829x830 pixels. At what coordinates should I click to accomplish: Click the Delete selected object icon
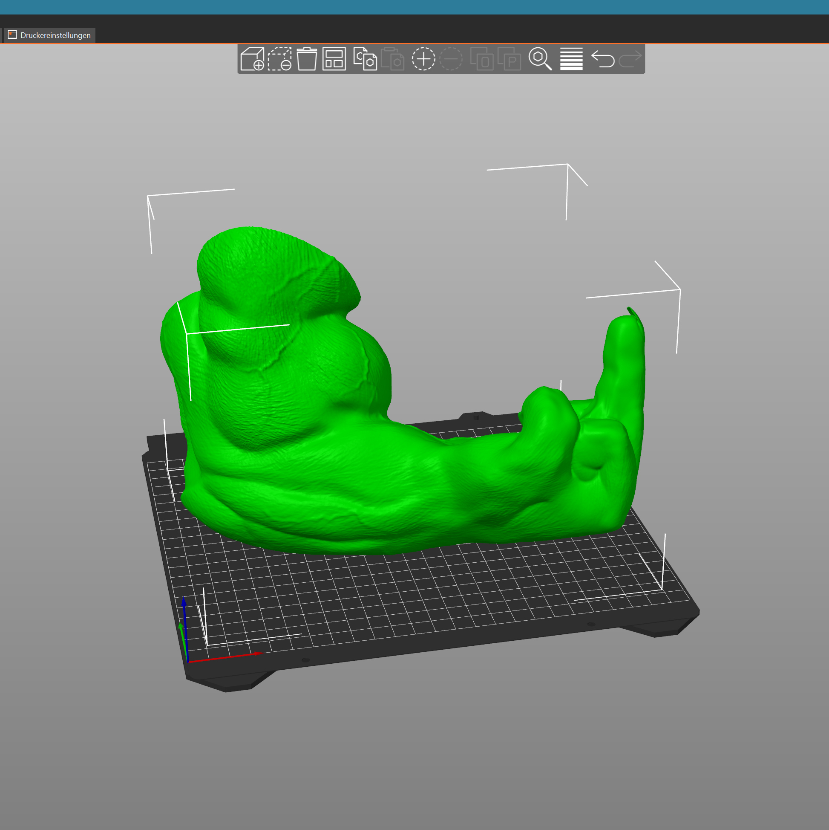click(279, 59)
